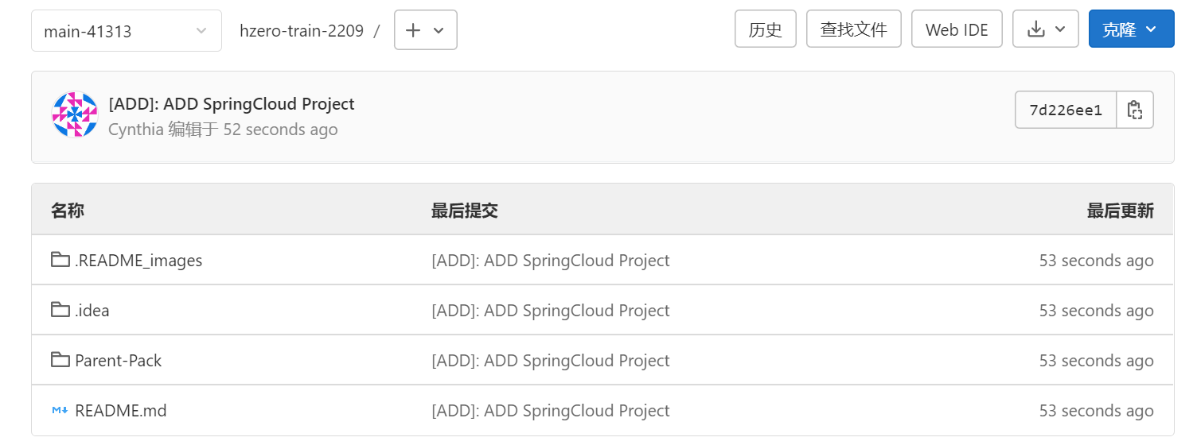Copy commit SHA with clipboard icon

click(x=1135, y=110)
